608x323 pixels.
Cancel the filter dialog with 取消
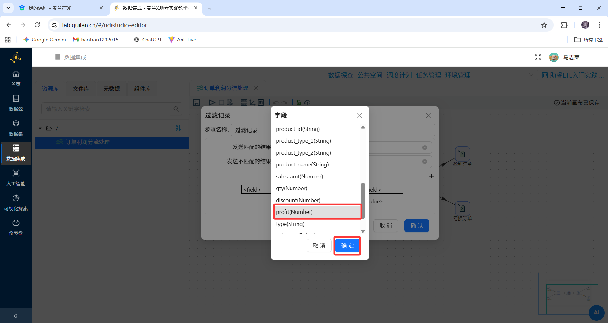tap(386, 226)
